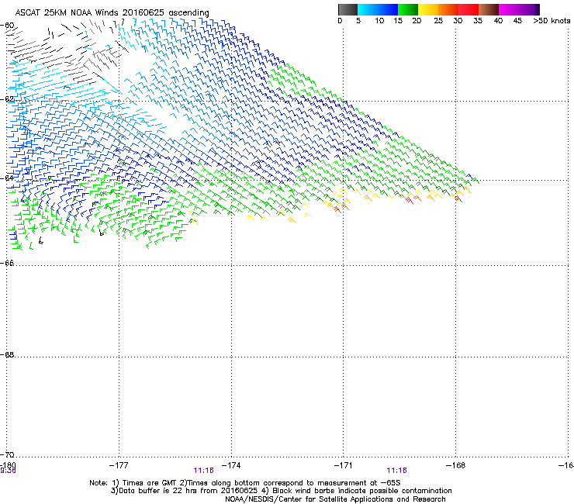Click the -62 latitude axis label
Screen dimensions: 574x504
tap(7, 99)
